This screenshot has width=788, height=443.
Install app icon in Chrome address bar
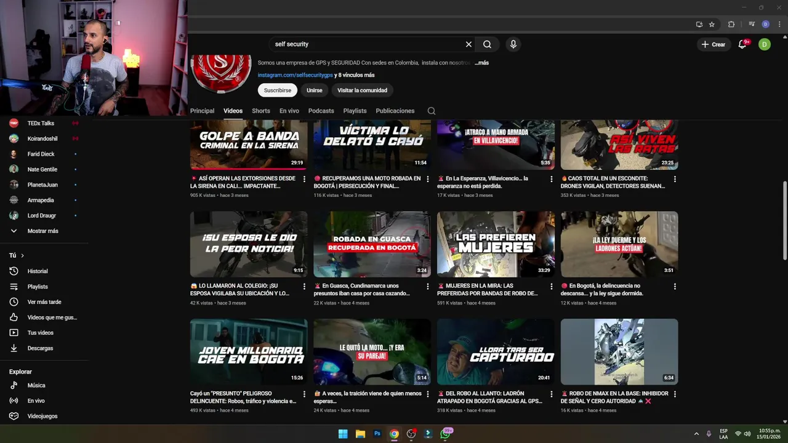699,25
